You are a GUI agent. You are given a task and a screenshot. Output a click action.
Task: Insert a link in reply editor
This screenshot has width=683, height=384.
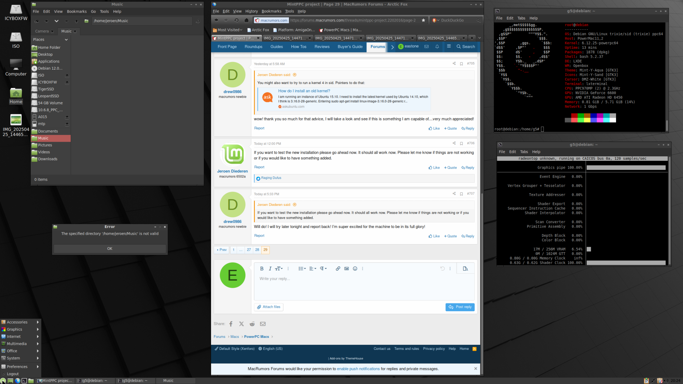click(338, 269)
